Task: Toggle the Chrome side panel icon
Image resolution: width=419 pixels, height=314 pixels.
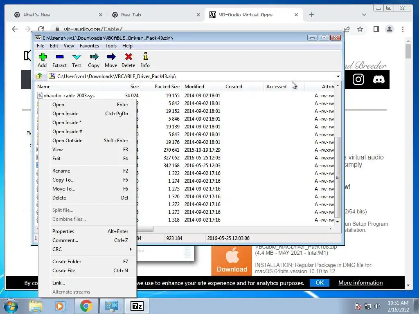Action: (376, 29)
